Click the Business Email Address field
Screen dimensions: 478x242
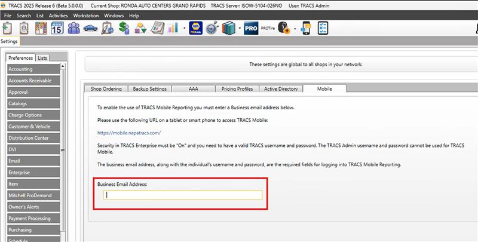(183, 195)
